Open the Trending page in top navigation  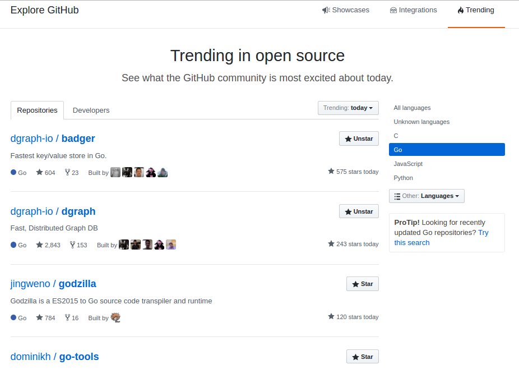click(476, 10)
